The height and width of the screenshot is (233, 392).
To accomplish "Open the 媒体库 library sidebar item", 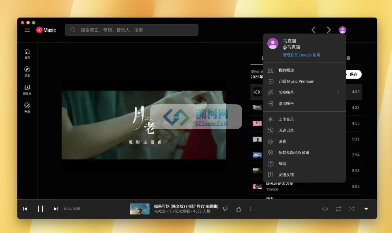I will point(27,90).
